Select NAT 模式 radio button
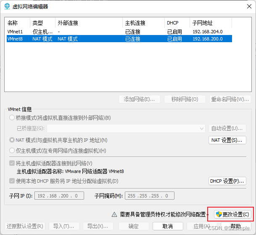256x235 pixels. pyautogui.click(x=12, y=140)
